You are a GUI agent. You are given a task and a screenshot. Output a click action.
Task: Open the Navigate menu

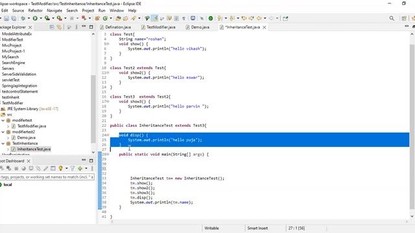click(54, 10)
